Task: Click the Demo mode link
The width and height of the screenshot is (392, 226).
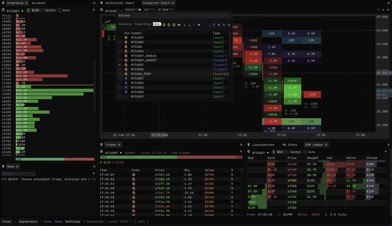Action: (x=58, y=221)
